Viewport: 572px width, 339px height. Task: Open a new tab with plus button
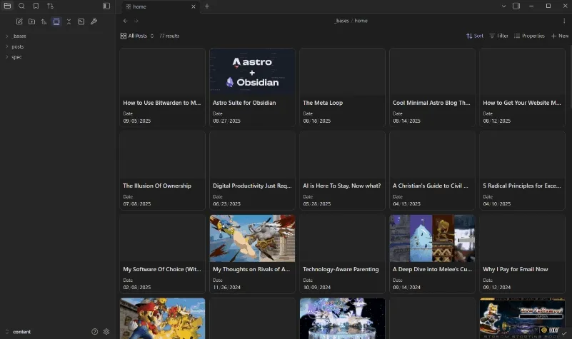(x=207, y=6)
